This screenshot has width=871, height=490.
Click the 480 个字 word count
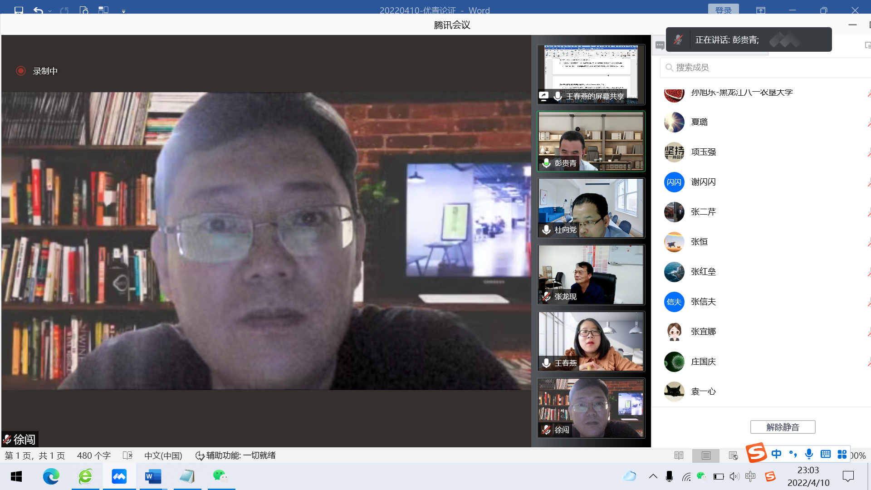93,456
